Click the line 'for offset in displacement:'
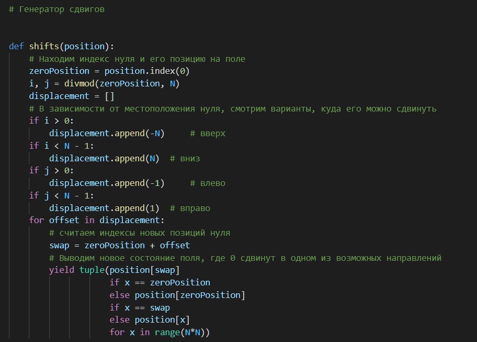The height and width of the screenshot is (342, 477). coord(97,220)
